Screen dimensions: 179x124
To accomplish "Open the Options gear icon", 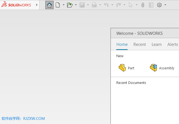I will coord(159,5).
